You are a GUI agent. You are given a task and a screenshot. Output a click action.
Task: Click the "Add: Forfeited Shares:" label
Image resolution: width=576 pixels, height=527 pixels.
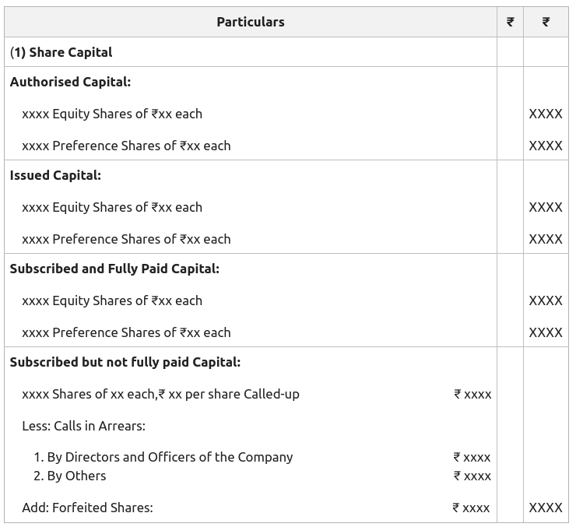coord(87,508)
